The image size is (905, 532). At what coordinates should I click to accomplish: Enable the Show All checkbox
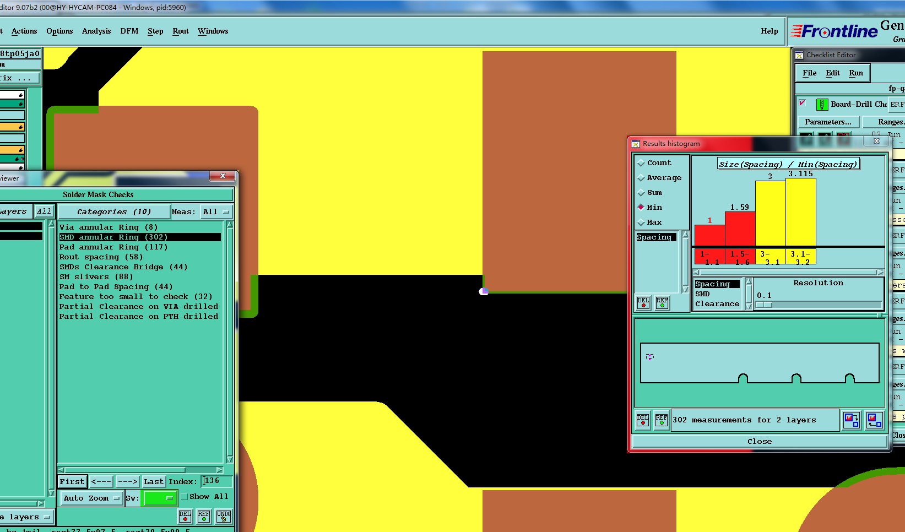coord(185,497)
